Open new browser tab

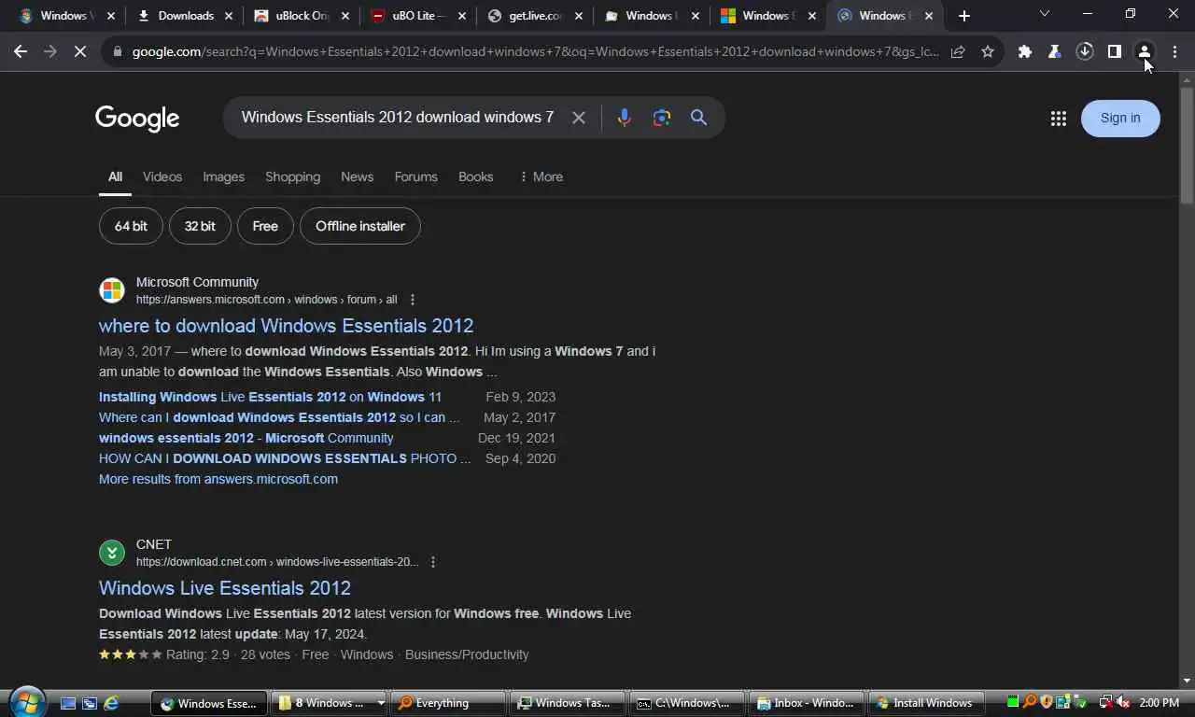[964, 16]
